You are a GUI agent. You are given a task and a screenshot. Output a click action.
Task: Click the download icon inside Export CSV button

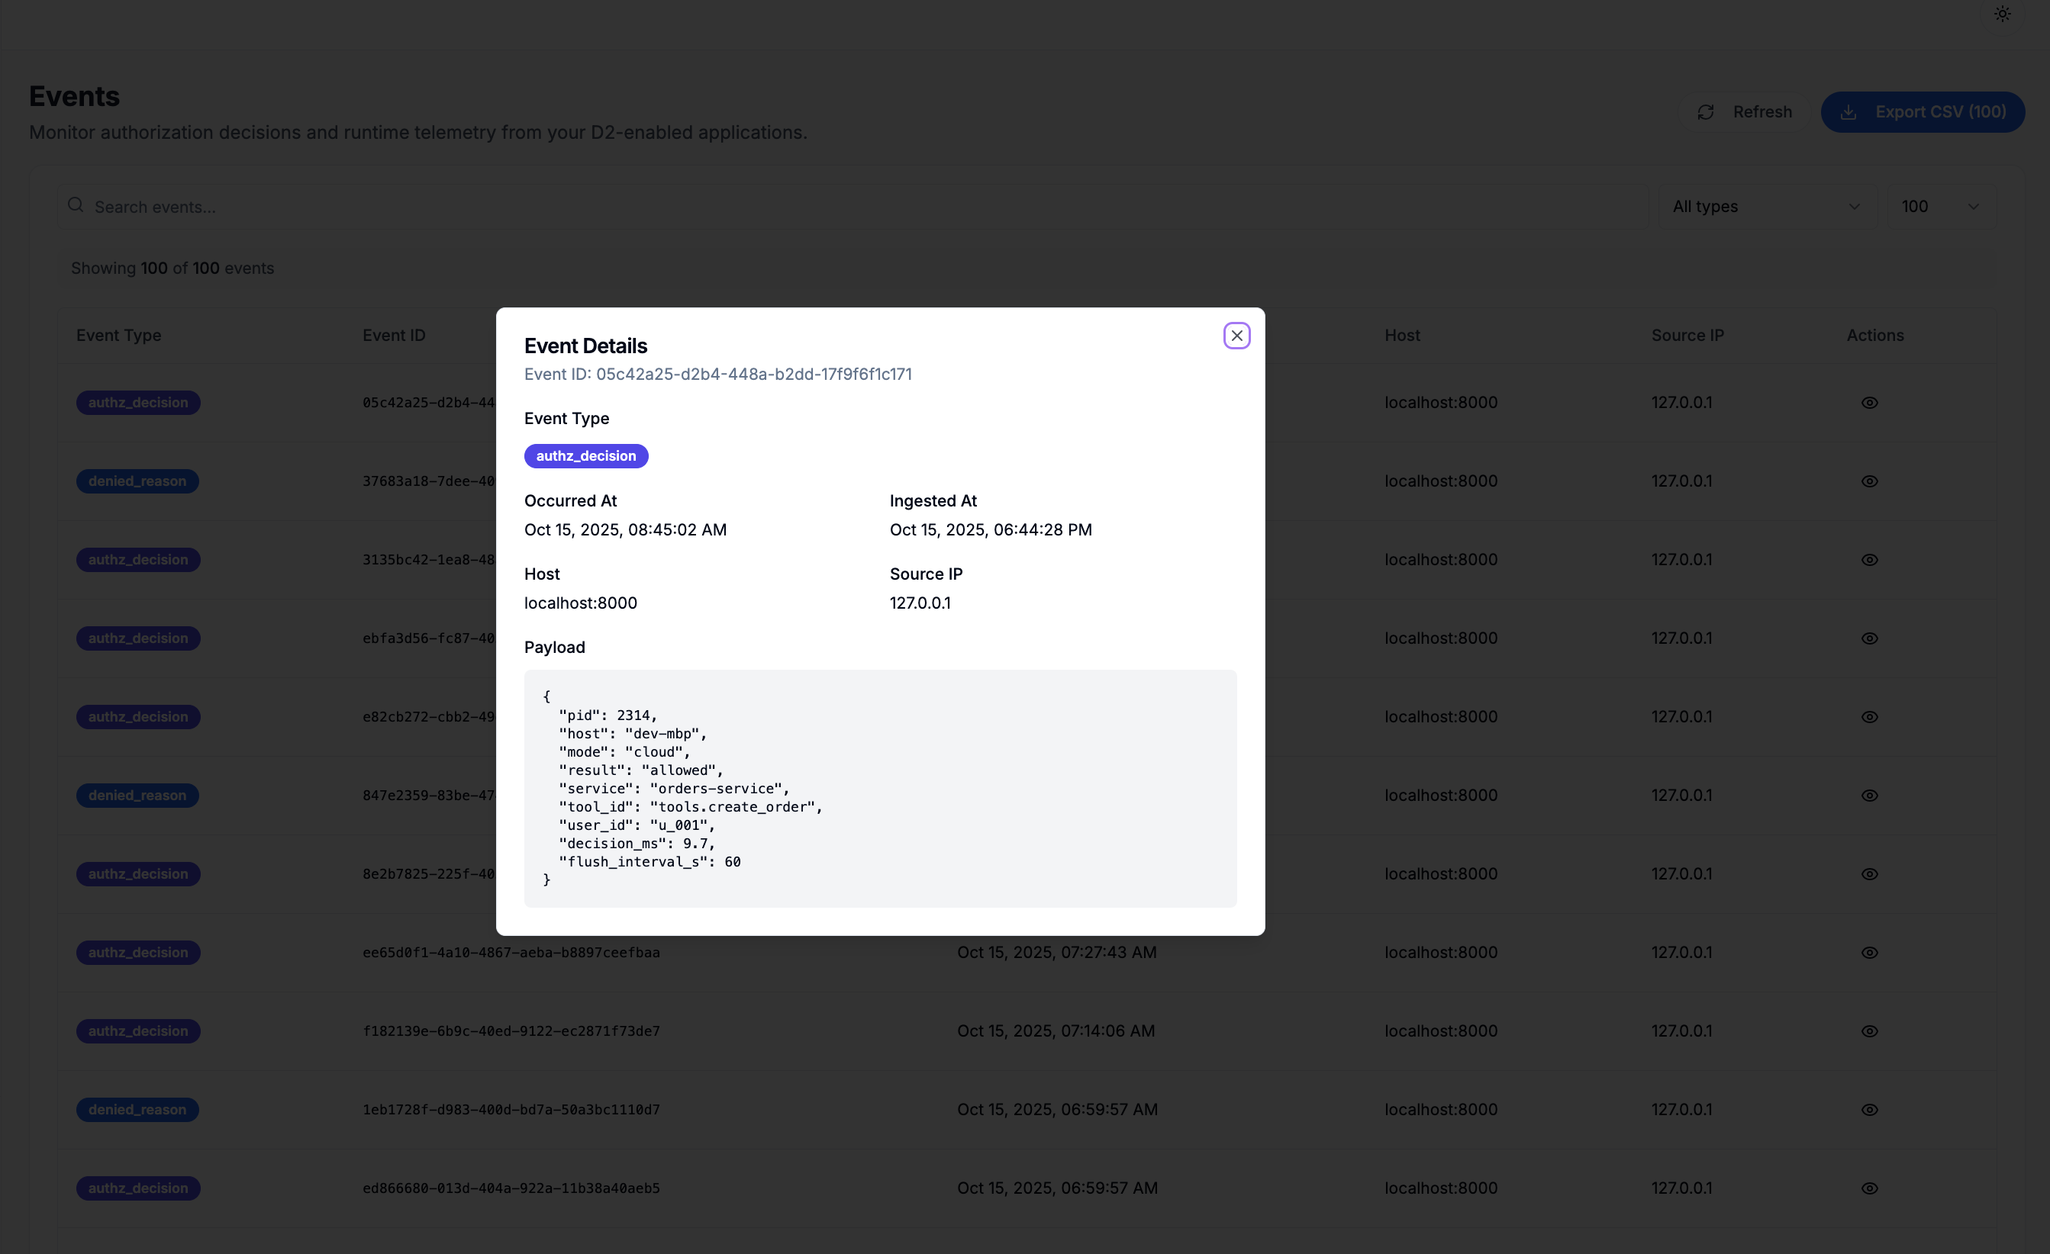tap(1849, 111)
